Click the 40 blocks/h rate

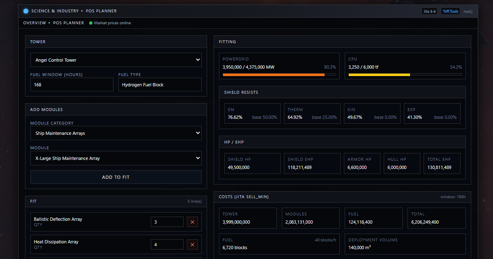pyautogui.click(x=325, y=240)
